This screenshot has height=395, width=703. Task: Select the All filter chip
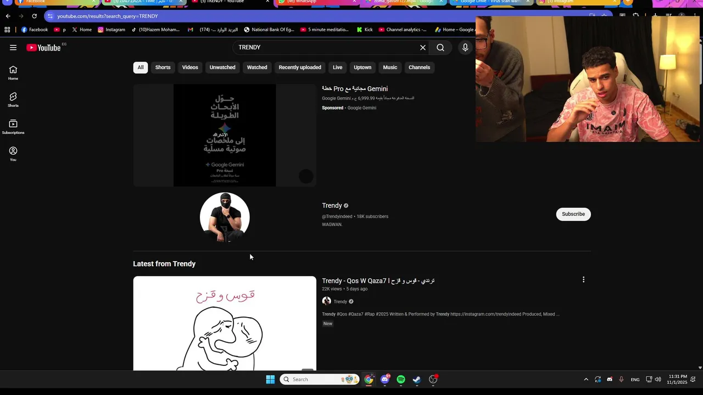pyautogui.click(x=141, y=67)
